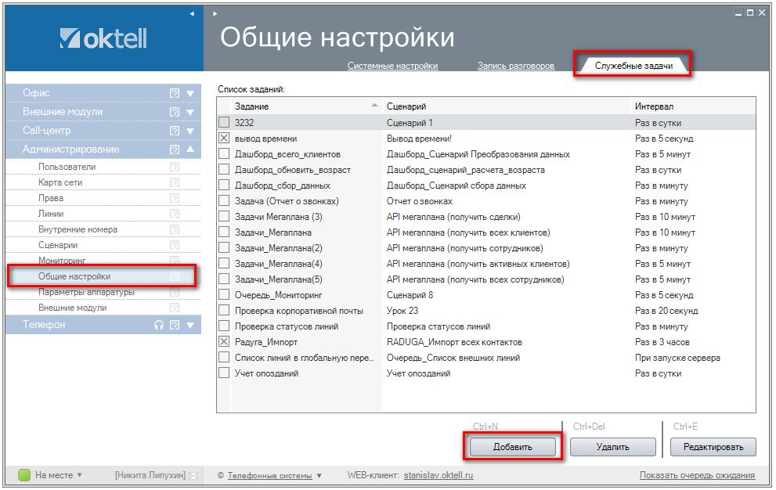
Task: Click the help icon beside Администрирование
Action: (175, 150)
